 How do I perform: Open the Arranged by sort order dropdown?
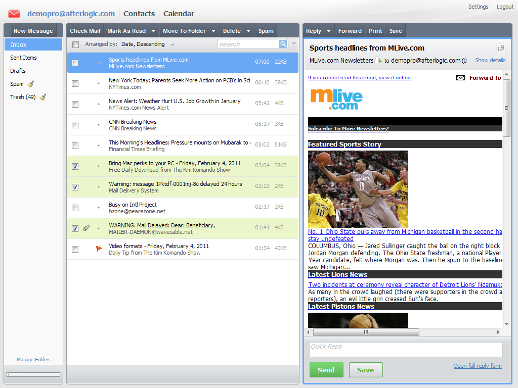point(172,44)
